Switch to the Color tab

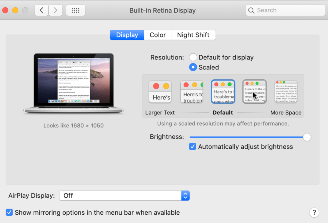click(158, 35)
